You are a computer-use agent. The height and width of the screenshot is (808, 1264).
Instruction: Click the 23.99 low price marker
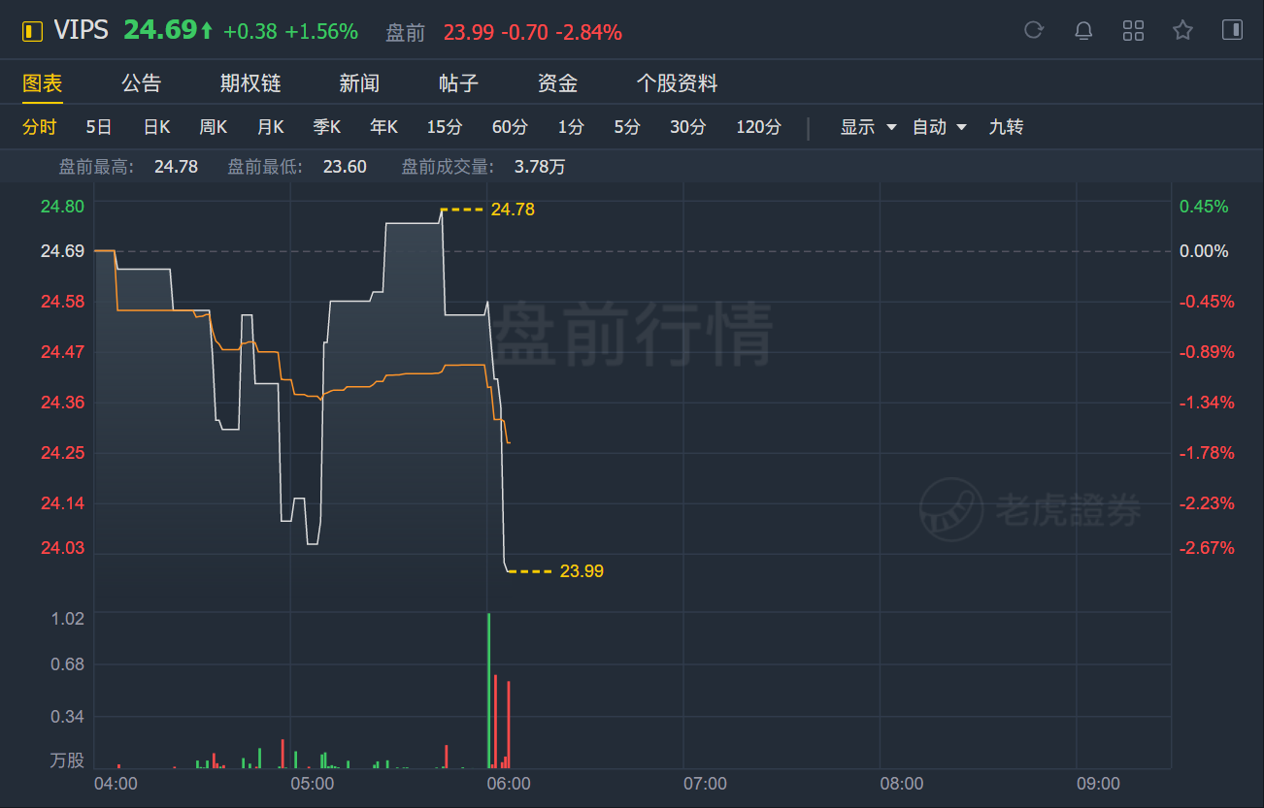coord(582,571)
